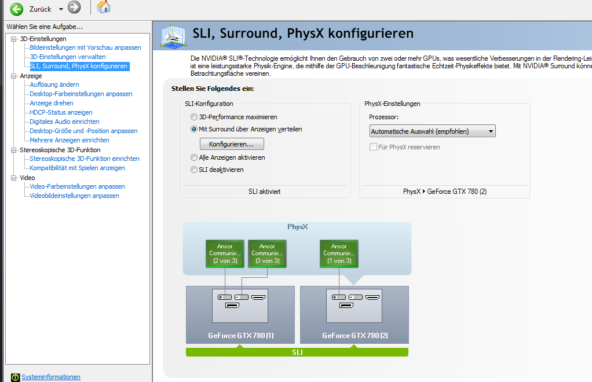Open Auflösung ändern
Screen dimensions: 592x382
(x=54, y=85)
